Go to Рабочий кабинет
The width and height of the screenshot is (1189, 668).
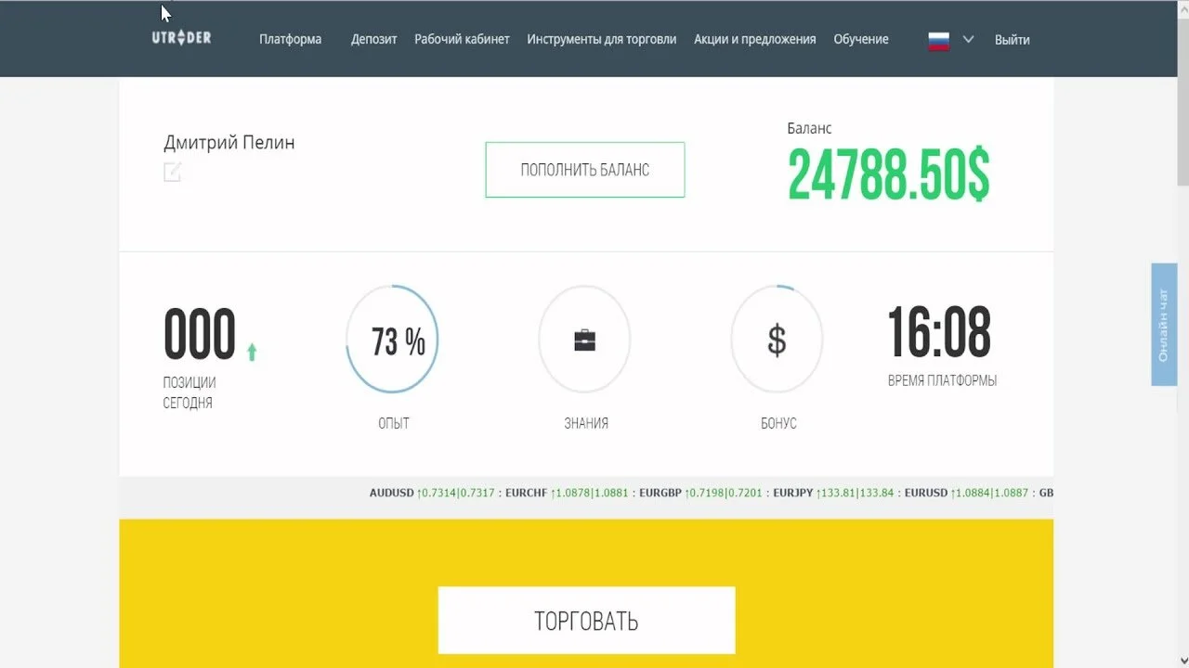click(x=462, y=39)
